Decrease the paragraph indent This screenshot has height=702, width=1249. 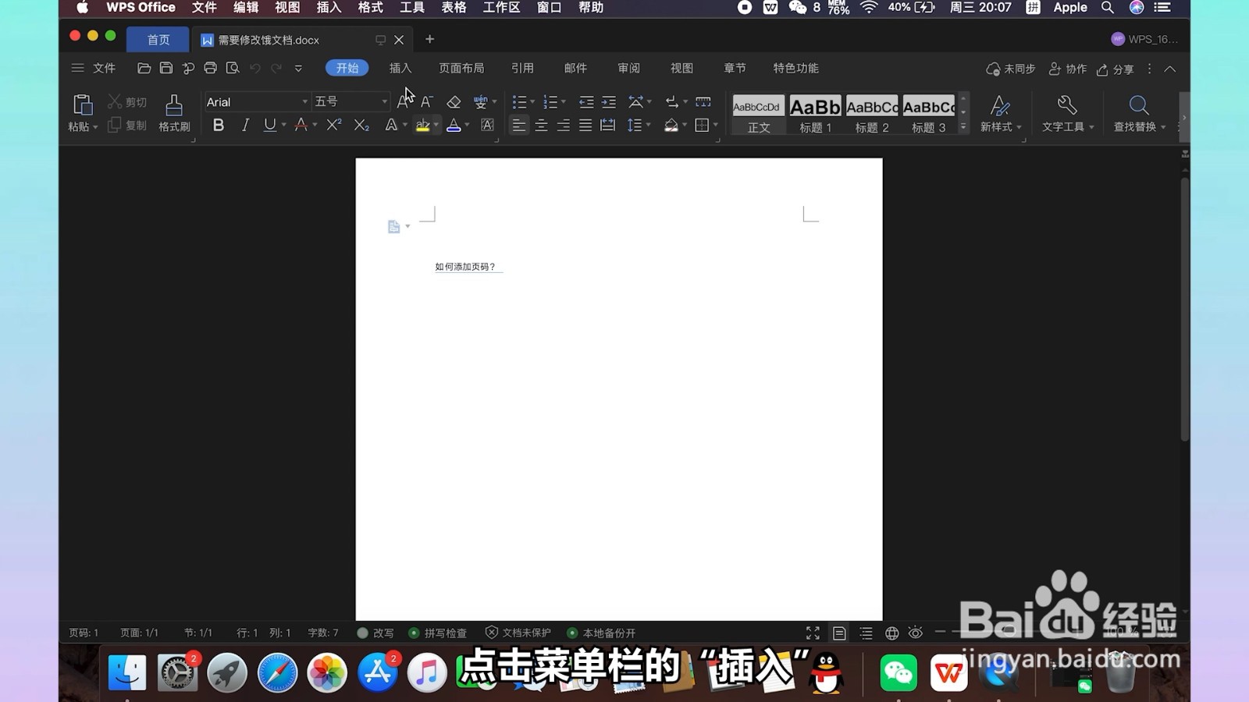pyautogui.click(x=586, y=101)
